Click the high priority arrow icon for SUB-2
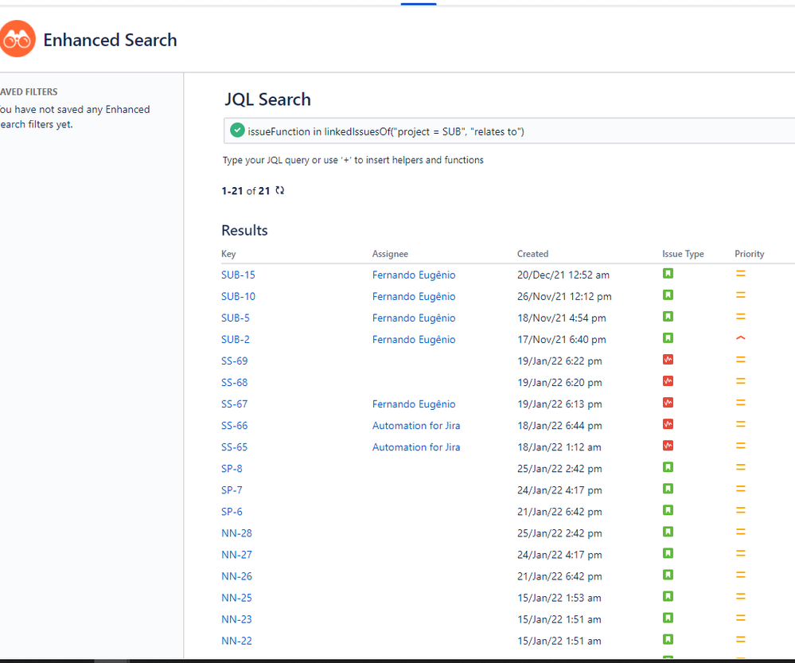The height and width of the screenshot is (663, 795). tap(741, 338)
